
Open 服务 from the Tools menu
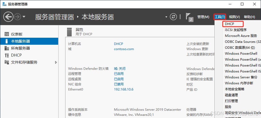tap(228, 107)
